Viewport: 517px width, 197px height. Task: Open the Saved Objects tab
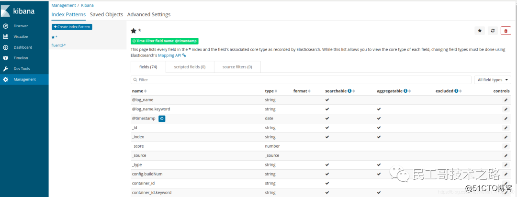pyautogui.click(x=106, y=14)
